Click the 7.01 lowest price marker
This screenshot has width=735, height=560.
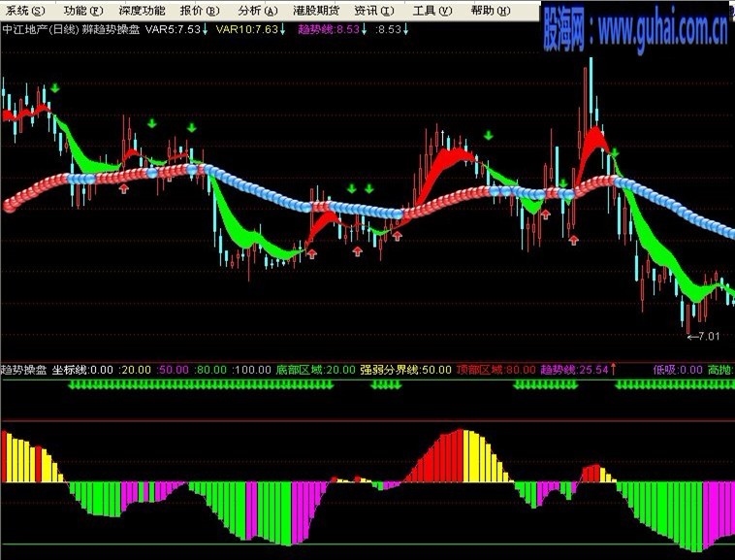(x=703, y=336)
